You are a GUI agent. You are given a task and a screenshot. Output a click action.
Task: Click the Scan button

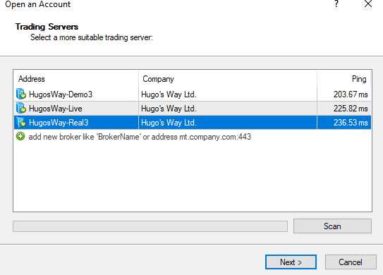pos(332,226)
